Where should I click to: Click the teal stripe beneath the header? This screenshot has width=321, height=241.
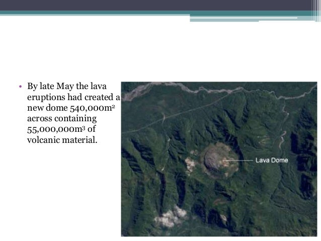(x=155, y=13)
